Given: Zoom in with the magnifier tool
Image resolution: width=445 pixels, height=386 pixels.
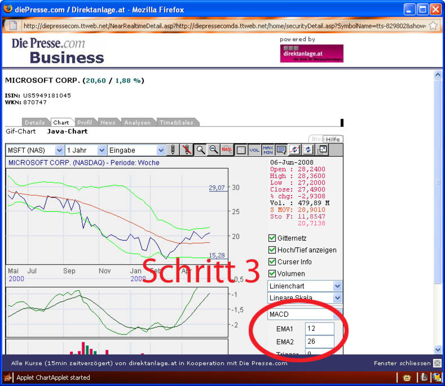Looking at the screenshot, I should click(x=201, y=150).
